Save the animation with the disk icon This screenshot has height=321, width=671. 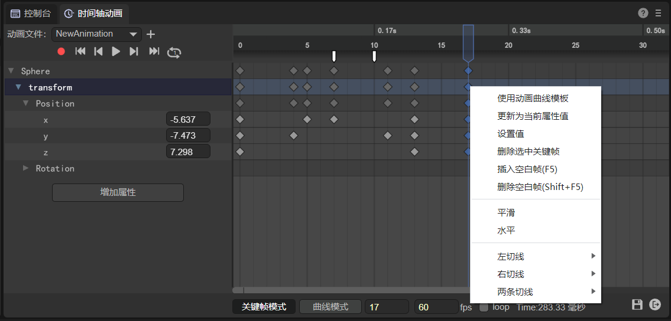pyautogui.click(x=637, y=304)
